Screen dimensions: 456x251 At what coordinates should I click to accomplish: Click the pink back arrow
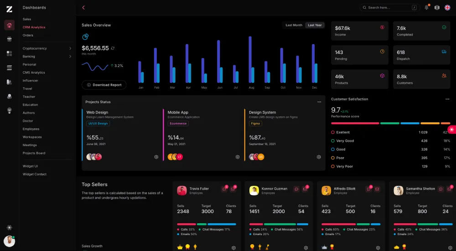click(83, 8)
